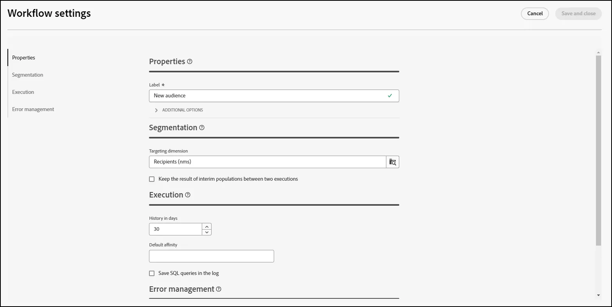Click the vertical scrollbar thumb
612x307 pixels.
coord(598,151)
